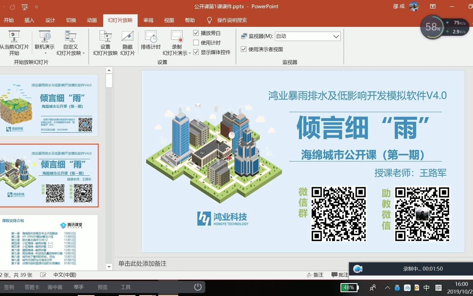Image resolution: width=473 pixels, height=296 pixels.
Task: Click the 工具 button in bottom toolbar
Action: [x=126, y=287]
